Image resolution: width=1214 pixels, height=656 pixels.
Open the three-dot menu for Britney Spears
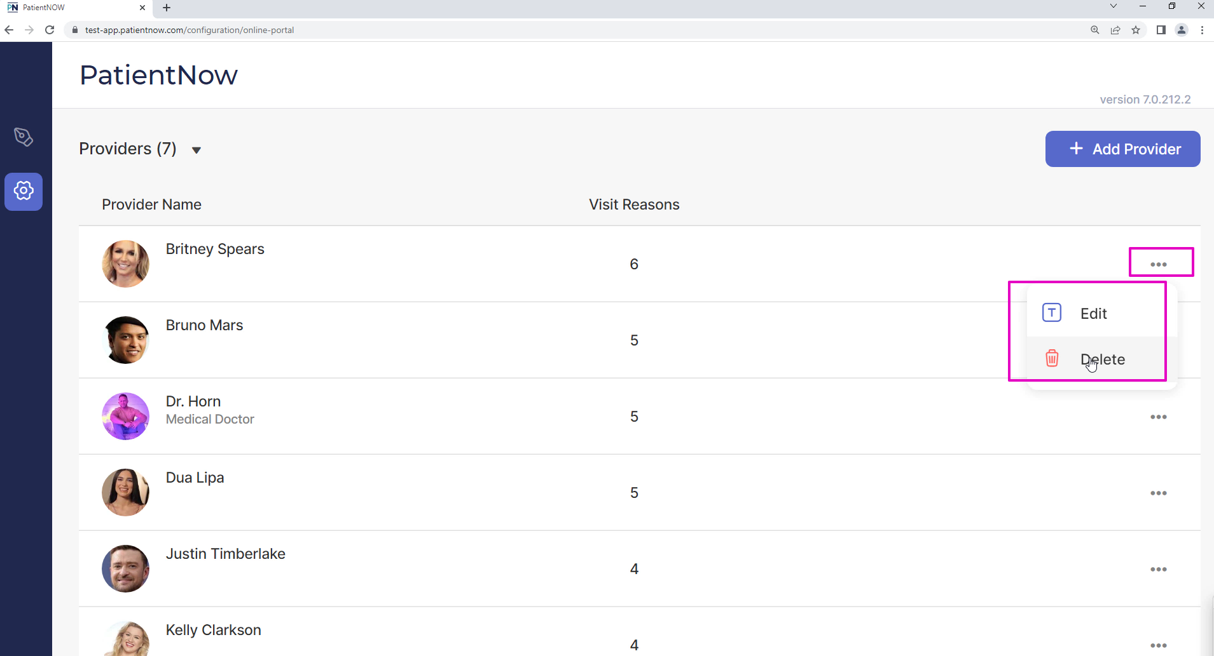(x=1158, y=264)
